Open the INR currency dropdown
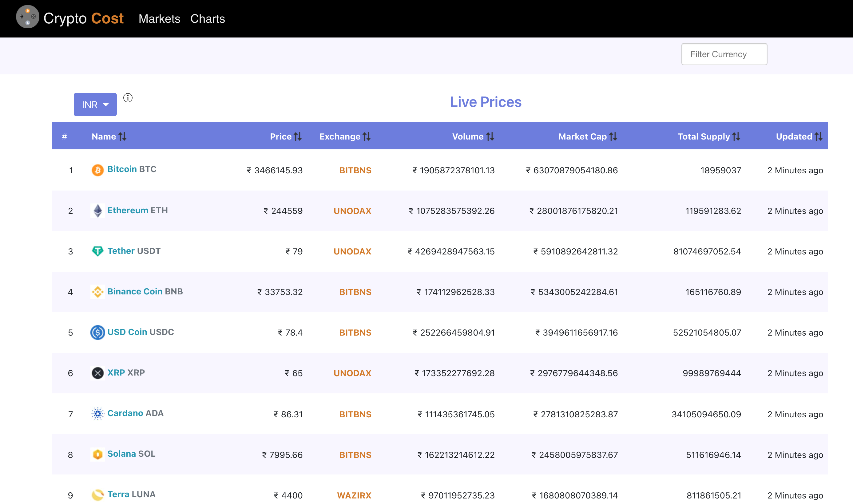 95,104
